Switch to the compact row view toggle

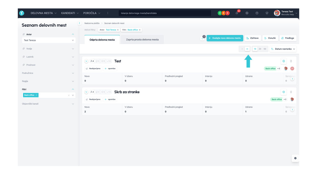coord(242,49)
